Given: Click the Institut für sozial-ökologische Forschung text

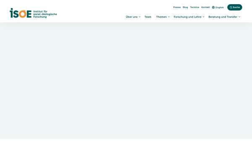Looking at the screenshot, I should coord(45,14).
